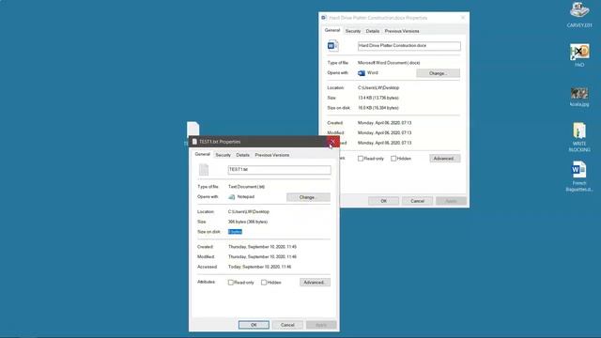
Task: Click Text Document type value in TEST1 Properties
Action: (x=246, y=187)
